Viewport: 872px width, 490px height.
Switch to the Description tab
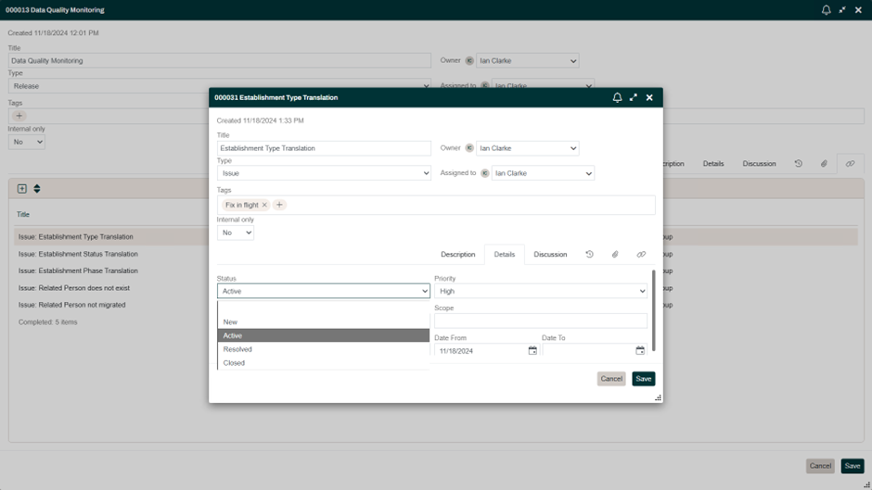coord(457,254)
